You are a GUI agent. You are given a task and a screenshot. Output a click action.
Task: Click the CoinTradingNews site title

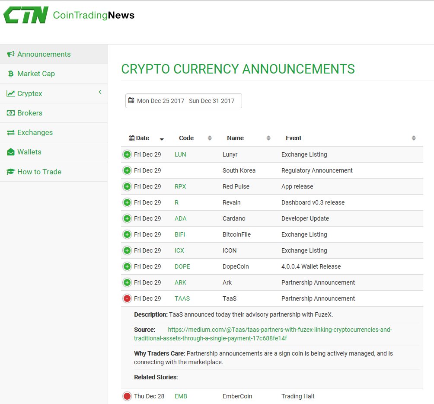(x=93, y=15)
